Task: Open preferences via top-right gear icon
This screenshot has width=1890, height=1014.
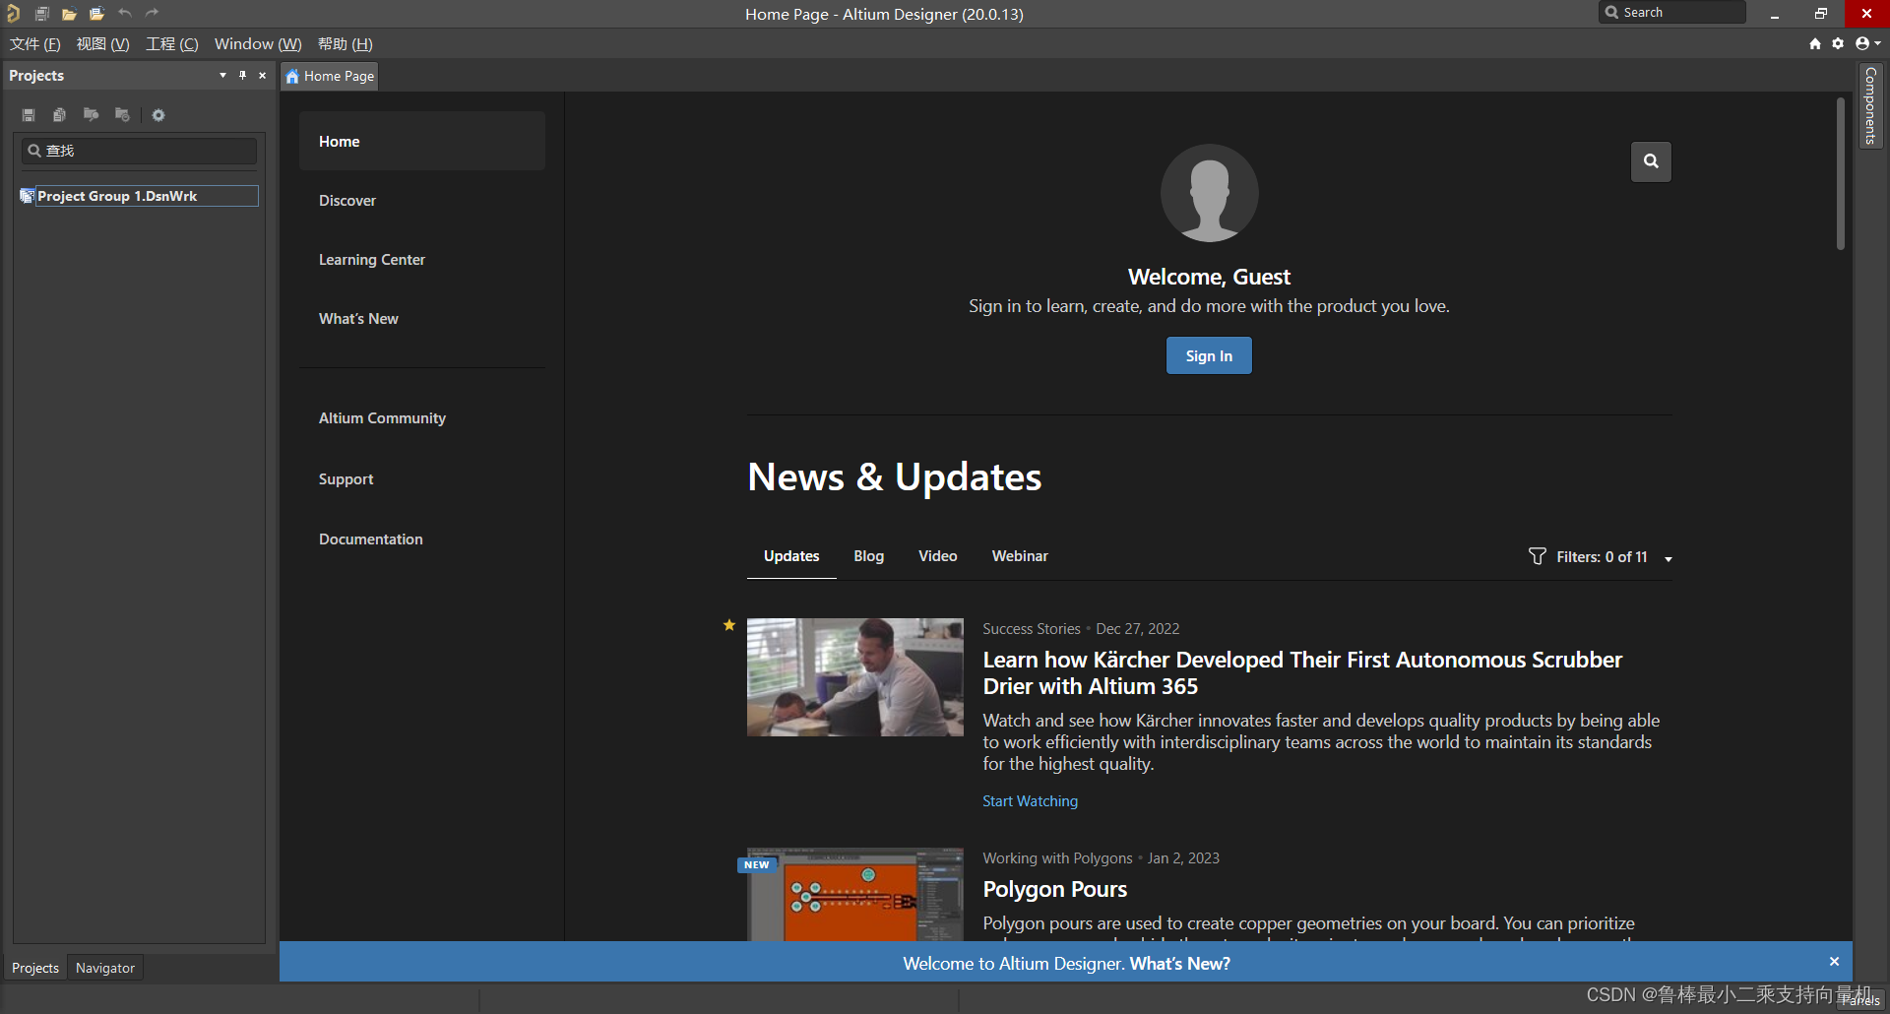Action: tap(1838, 43)
